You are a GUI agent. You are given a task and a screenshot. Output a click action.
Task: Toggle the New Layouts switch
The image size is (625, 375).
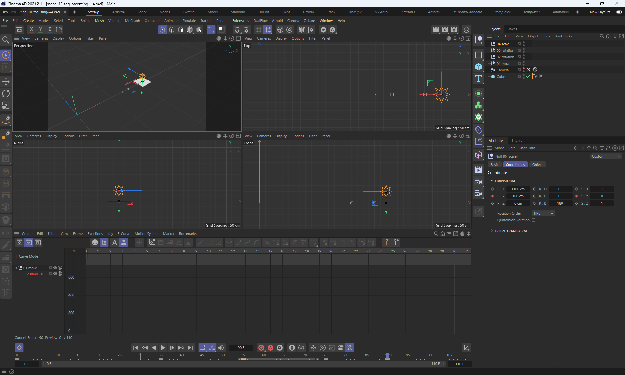pyautogui.click(x=619, y=12)
